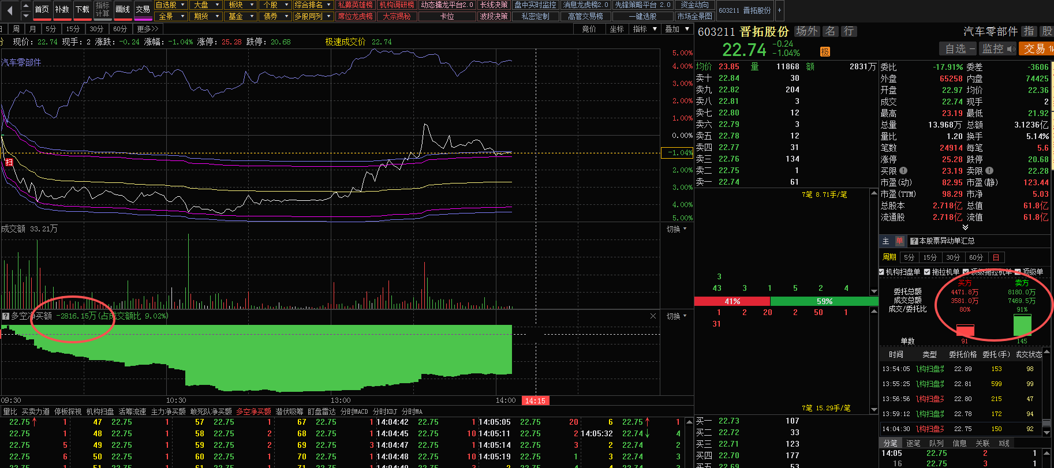Click the orange 交易 button

1036,49
